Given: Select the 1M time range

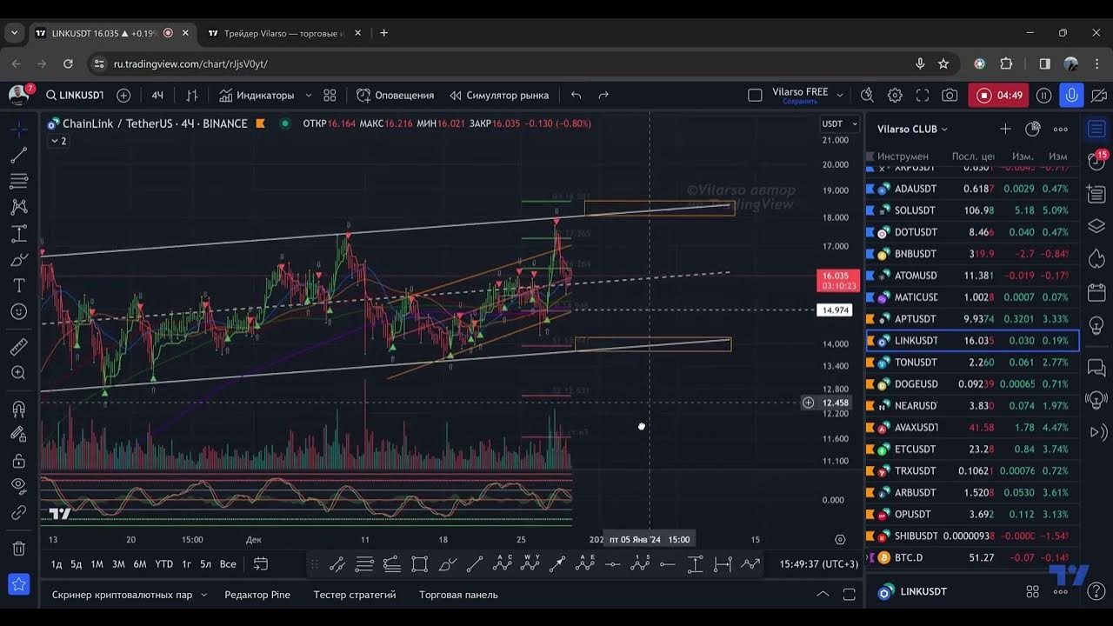Looking at the screenshot, I should (x=97, y=564).
